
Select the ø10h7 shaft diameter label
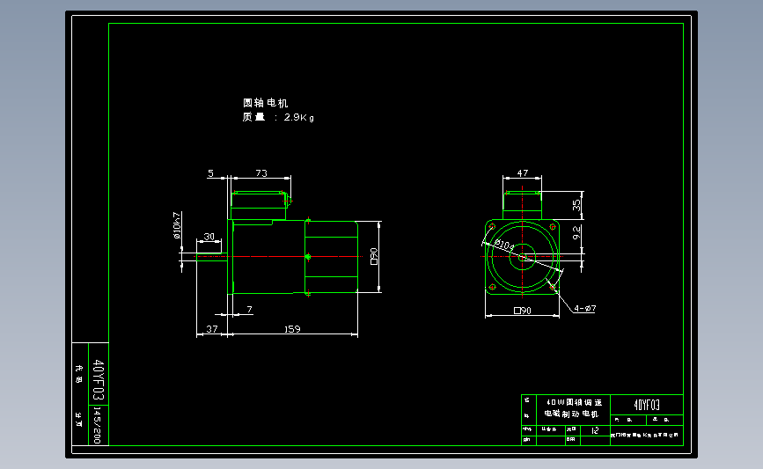click(x=177, y=225)
